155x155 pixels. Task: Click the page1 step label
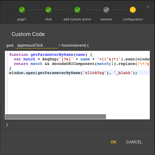[22, 19]
